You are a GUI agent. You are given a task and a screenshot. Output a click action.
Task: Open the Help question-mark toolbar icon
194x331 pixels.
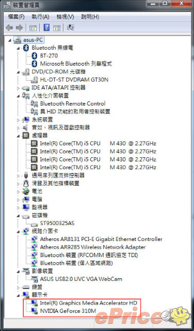pos(46,27)
